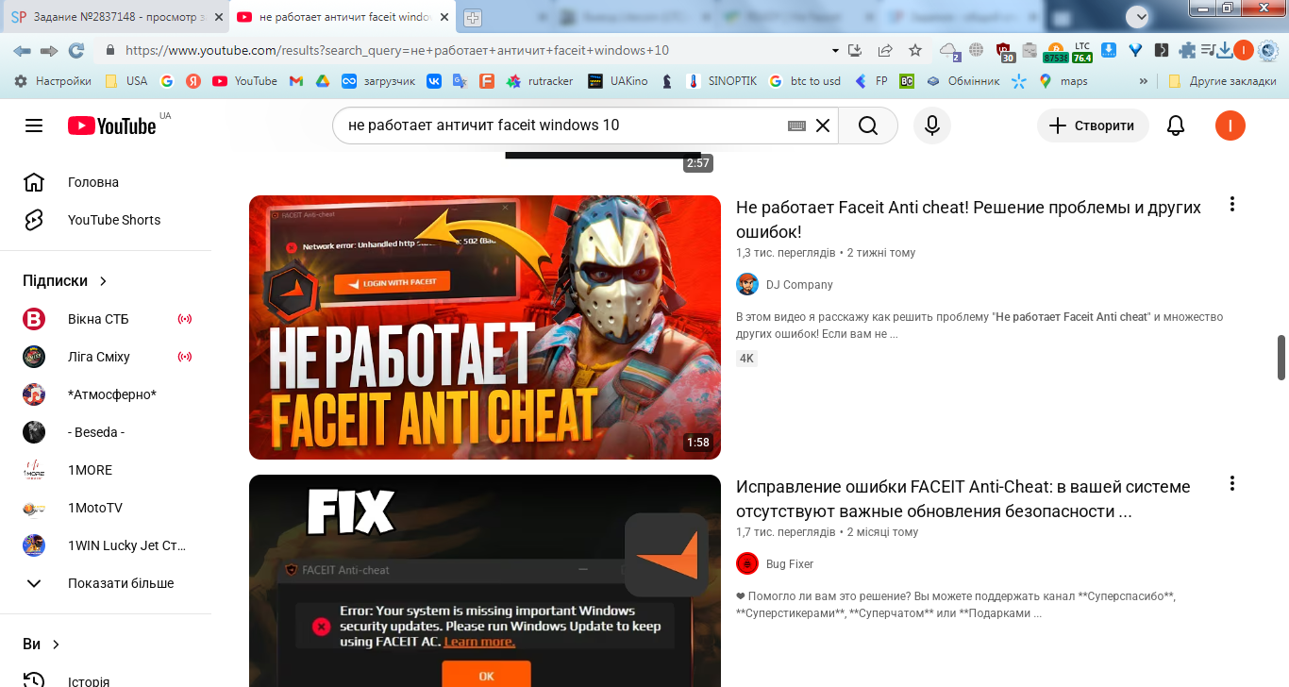Open the Вікна СТБ subscription channel

pos(106,319)
